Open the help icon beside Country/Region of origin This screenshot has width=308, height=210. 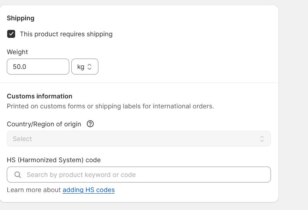(x=90, y=124)
